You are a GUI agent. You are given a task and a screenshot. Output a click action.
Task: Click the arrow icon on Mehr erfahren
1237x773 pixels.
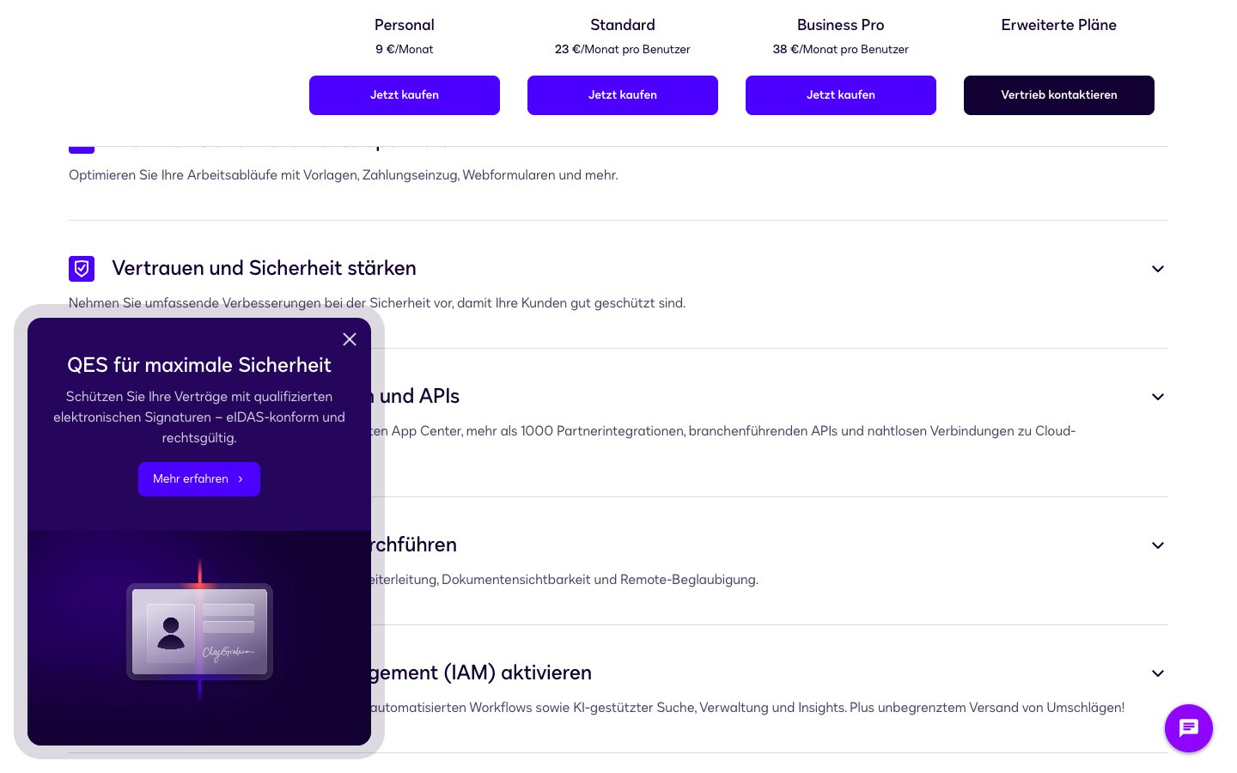point(241,479)
